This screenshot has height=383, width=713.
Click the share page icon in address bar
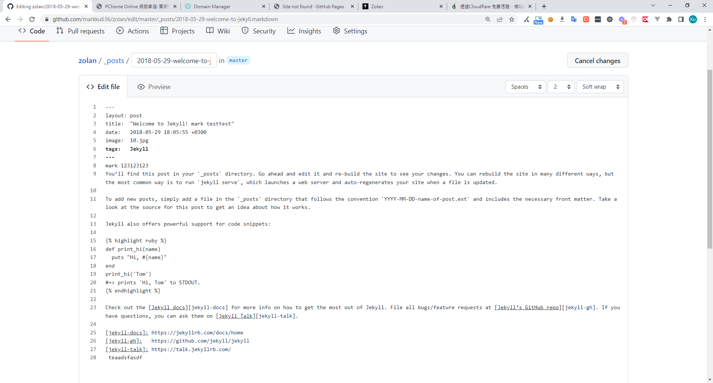tap(500, 19)
